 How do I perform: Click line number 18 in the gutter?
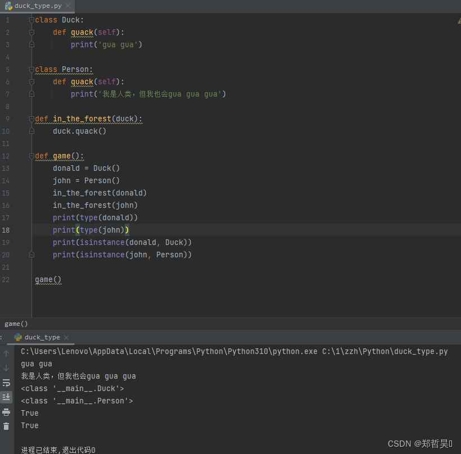click(x=7, y=230)
